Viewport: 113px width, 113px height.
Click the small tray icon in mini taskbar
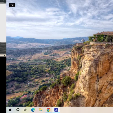5,55
